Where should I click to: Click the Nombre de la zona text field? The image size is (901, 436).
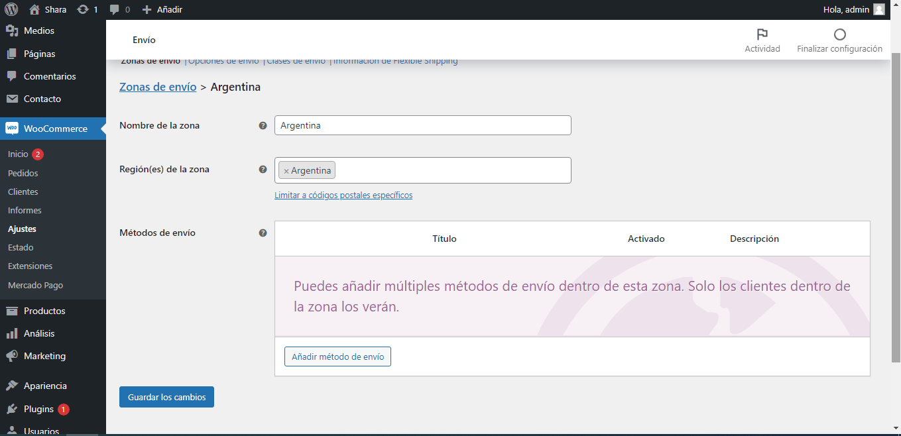[x=422, y=125]
